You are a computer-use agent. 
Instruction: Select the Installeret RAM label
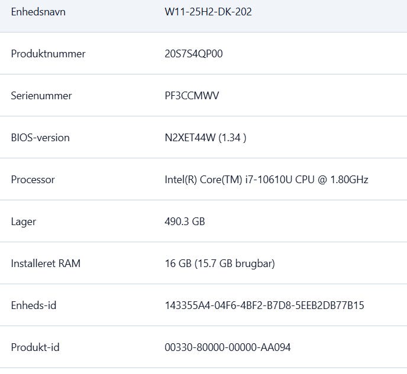[46, 264]
